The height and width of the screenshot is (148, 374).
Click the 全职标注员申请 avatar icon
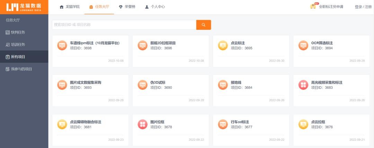(x=313, y=6)
